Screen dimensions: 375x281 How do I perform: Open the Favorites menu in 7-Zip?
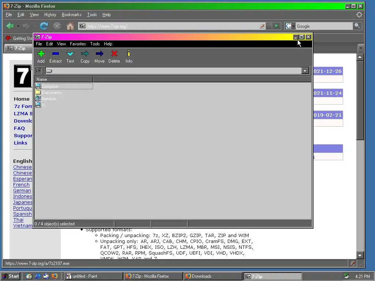tap(78, 44)
